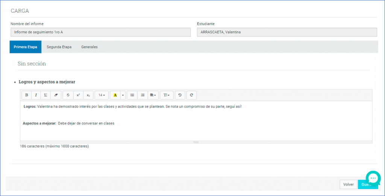Screen dimensions: 385x196
Task: Toggle superscript formatting
Action: [78, 95]
